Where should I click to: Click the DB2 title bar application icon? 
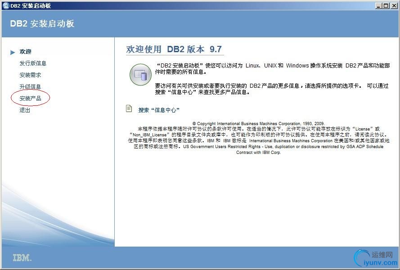click(5, 5)
